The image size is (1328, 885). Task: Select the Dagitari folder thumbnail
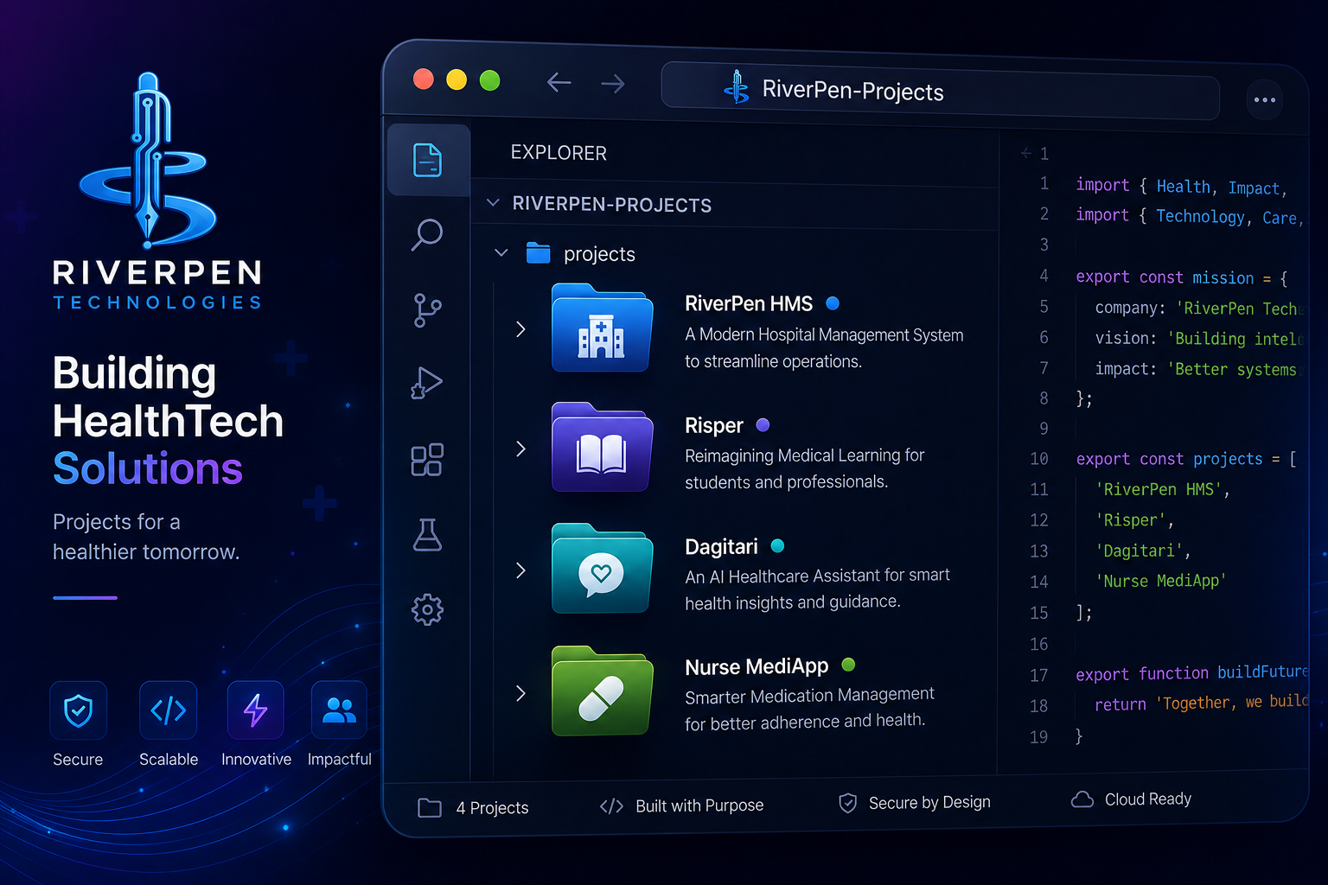click(602, 569)
